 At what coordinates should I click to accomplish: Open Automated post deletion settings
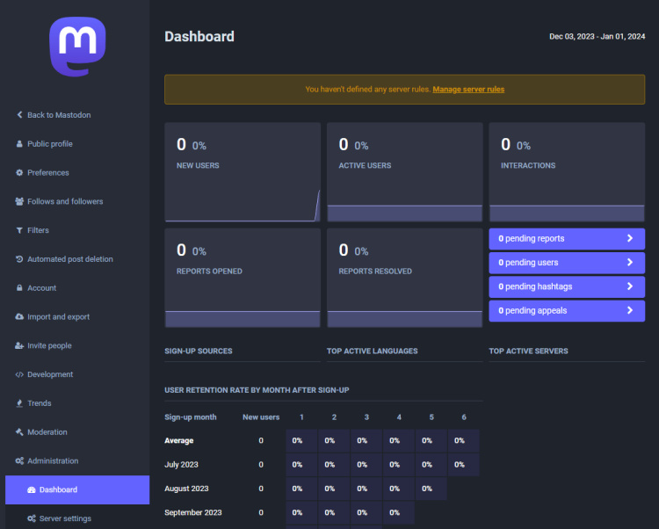pyautogui.click(x=69, y=259)
